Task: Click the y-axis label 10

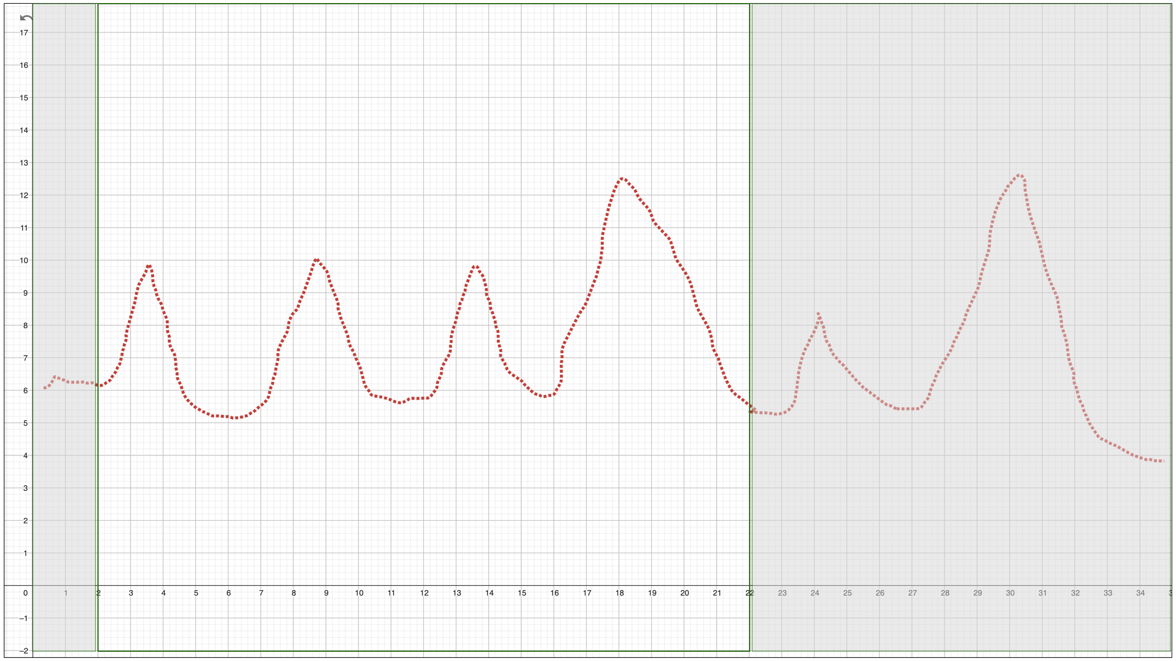Action: tap(24, 261)
